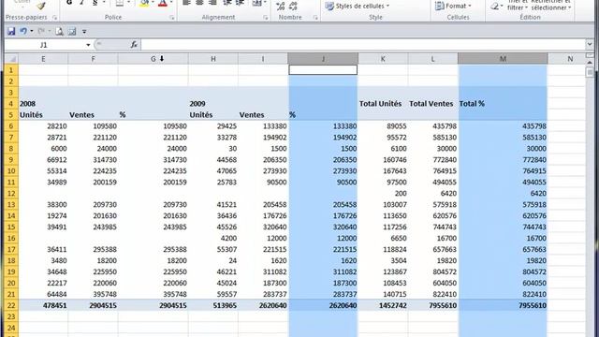Open Styles de cellules dropdown
Screen dimensions: 599x337
click(x=387, y=6)
